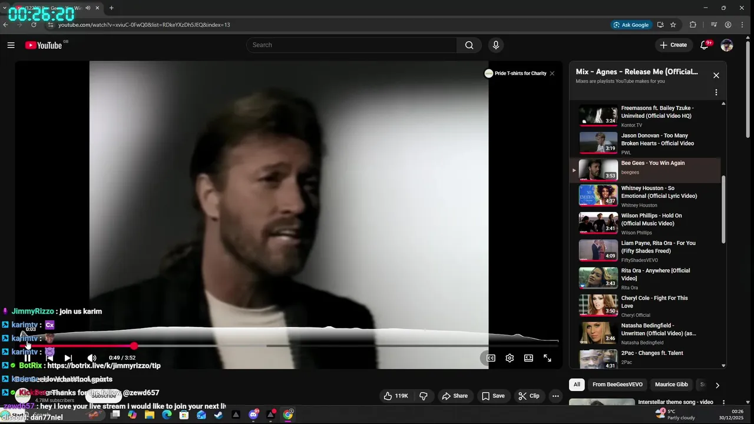
Task: Enter full screen mode
Action: tap(547, 357)
